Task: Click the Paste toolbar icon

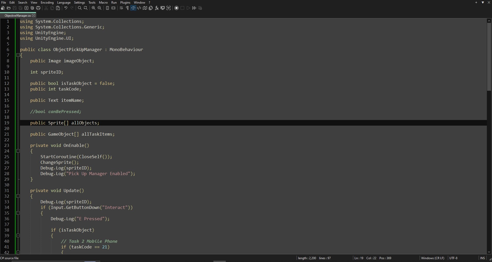Action: click(x=58, y=8)
